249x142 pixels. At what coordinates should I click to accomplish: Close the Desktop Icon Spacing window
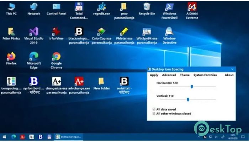[232, 69]
